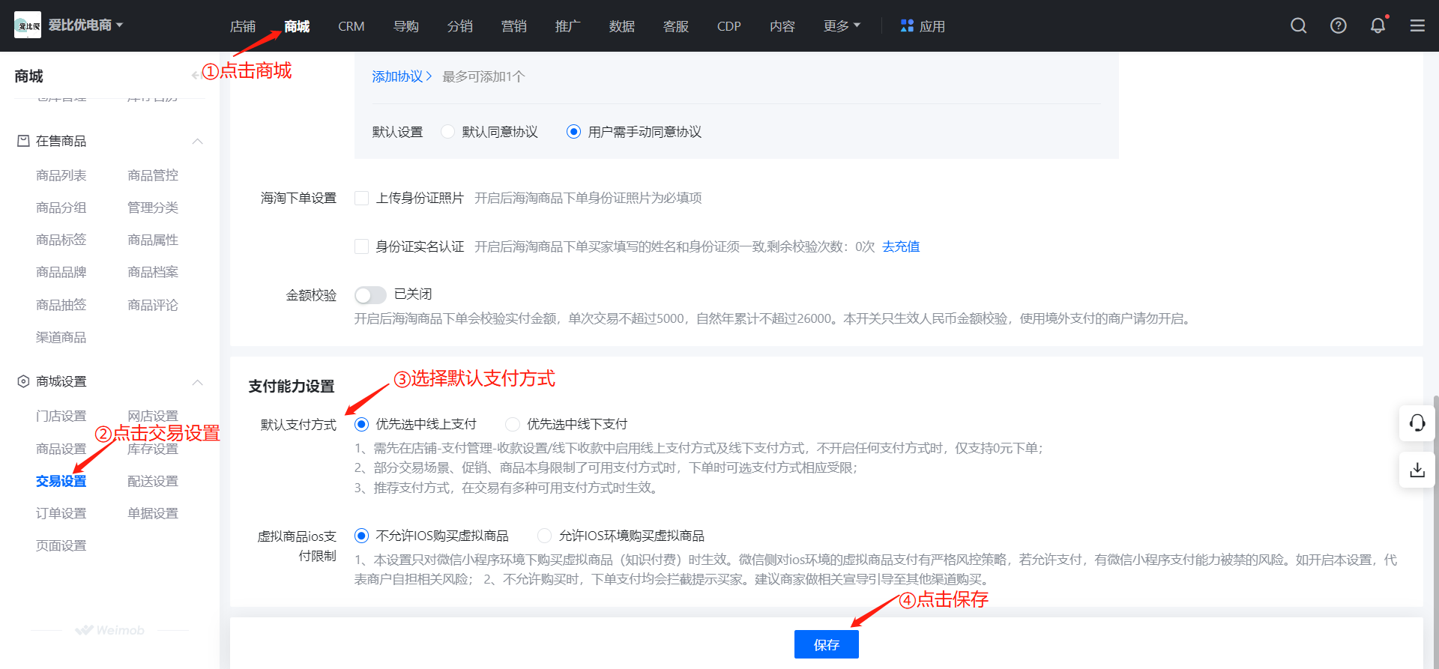1439x669 pixels.
Task: Open 渠道商品 in sidebar
Action: click(61, 337)
